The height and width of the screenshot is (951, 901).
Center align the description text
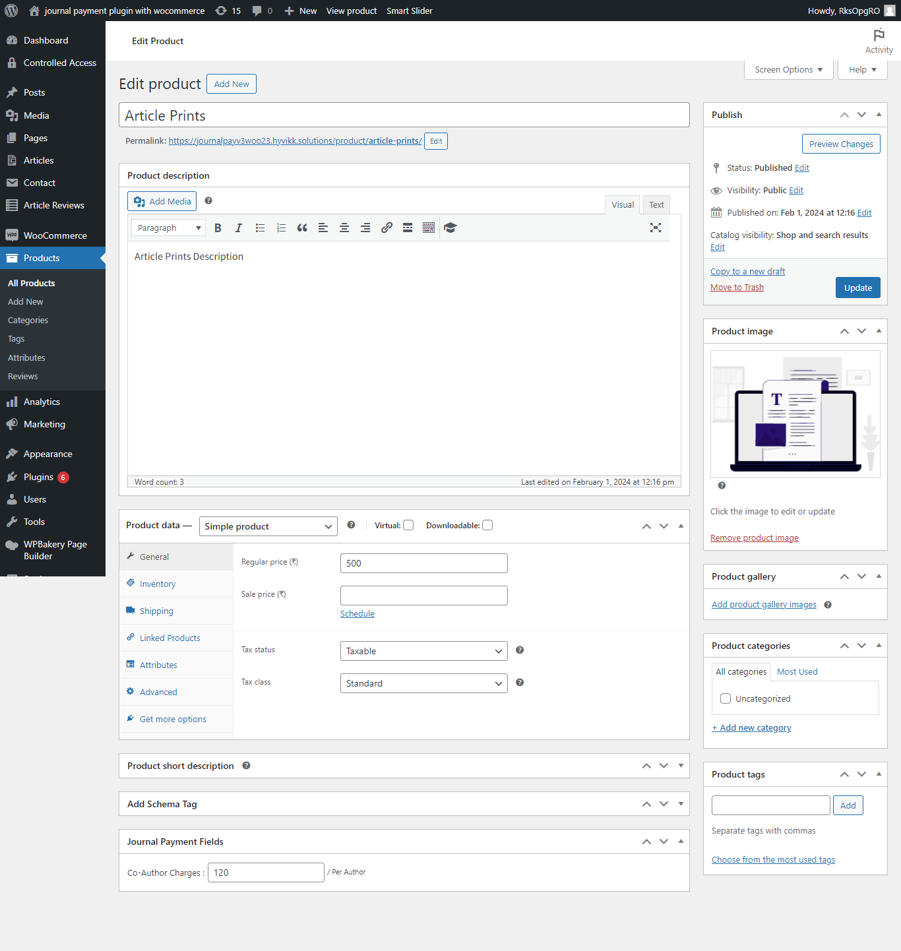tap(344, 228)
